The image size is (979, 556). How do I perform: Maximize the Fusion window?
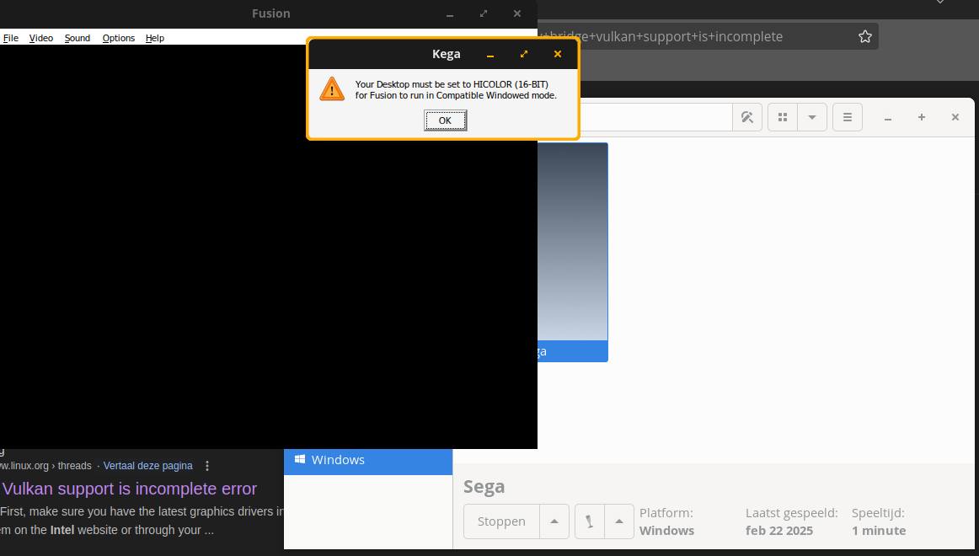coord(484,13)
